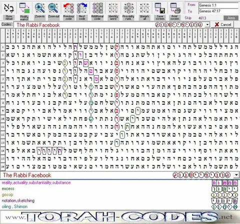
Task: Open the lower Rabbi Facebook dropdown arrow
Action: (x=236, y=175)
